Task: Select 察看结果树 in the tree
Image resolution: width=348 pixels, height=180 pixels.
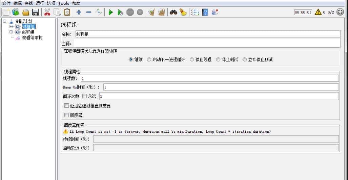Action: pos(32,37)
